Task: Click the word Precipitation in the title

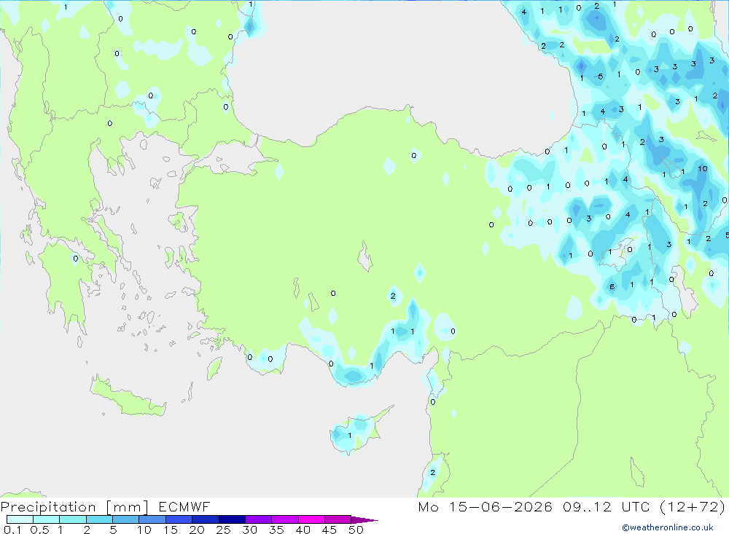Action: pyautogui.click(x=48, y=507)
